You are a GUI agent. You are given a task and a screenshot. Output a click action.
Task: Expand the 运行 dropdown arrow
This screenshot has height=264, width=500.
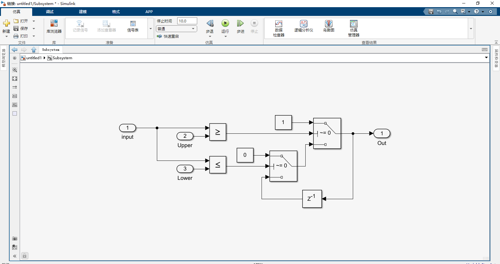click(225, 36)
